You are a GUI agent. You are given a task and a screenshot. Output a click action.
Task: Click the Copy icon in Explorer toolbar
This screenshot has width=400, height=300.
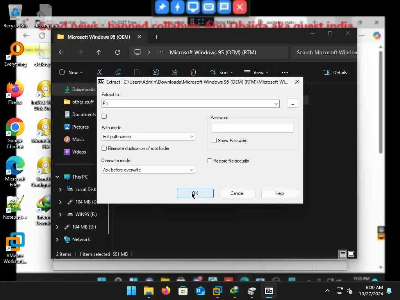tap(118, 72)
